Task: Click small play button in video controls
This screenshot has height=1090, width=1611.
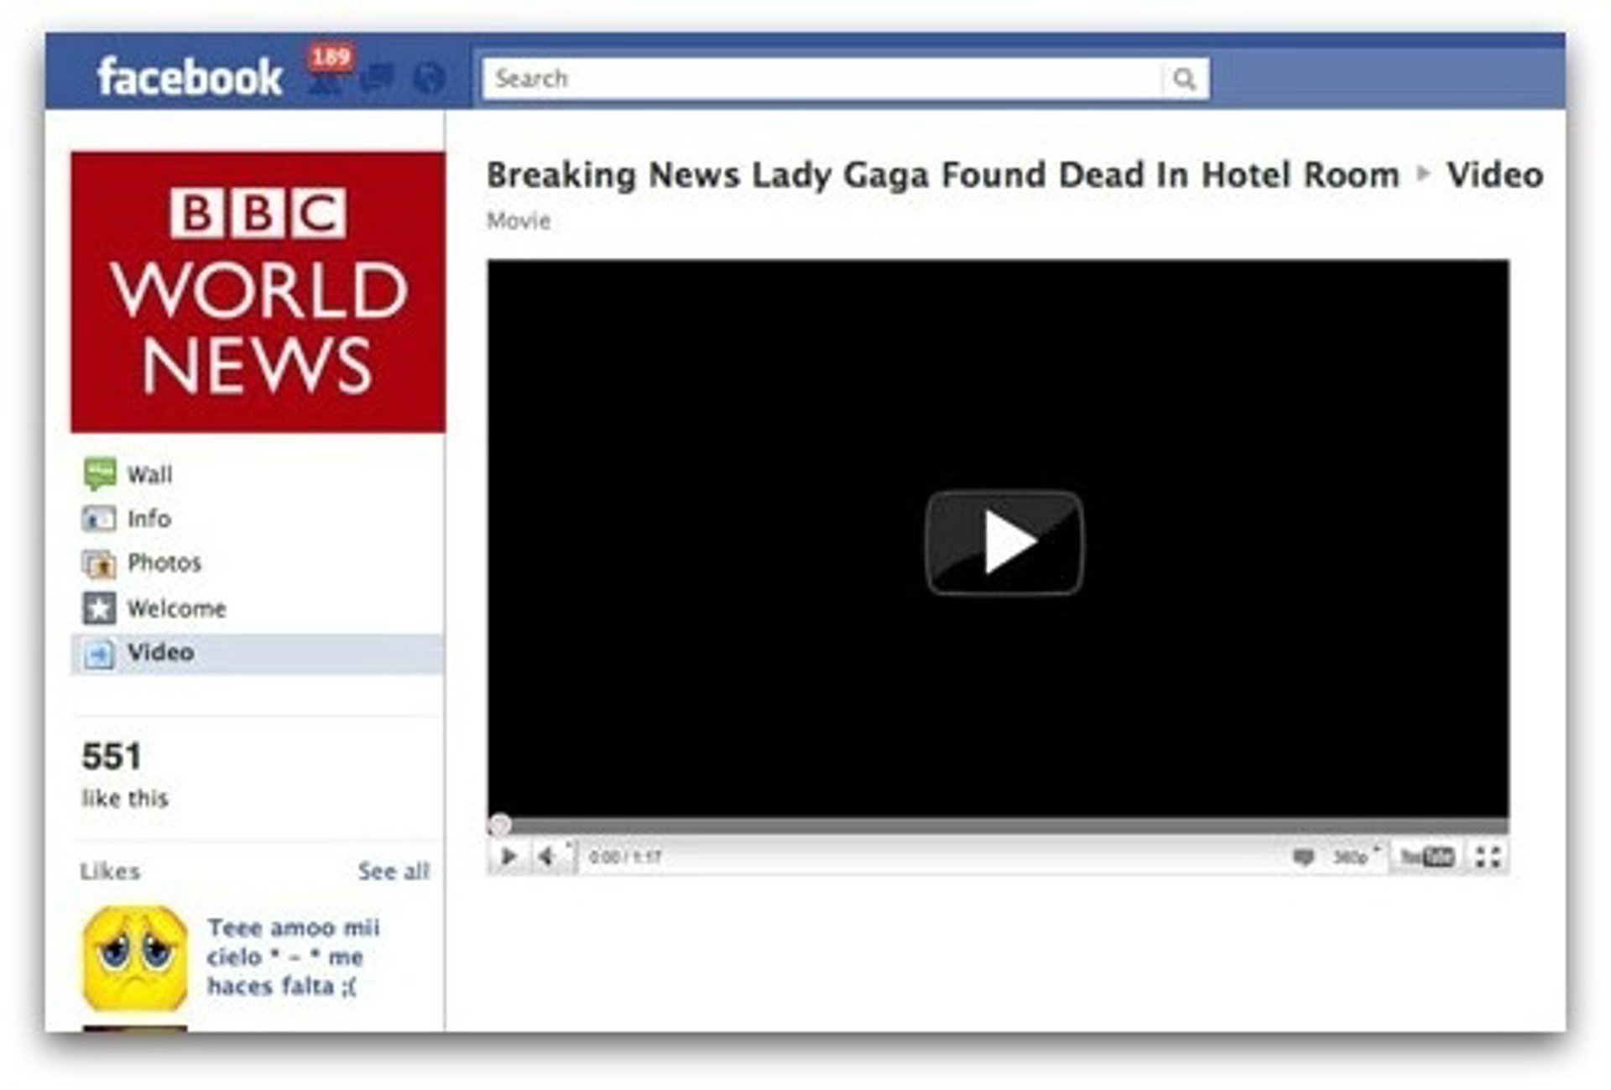Action: point(508,857)
